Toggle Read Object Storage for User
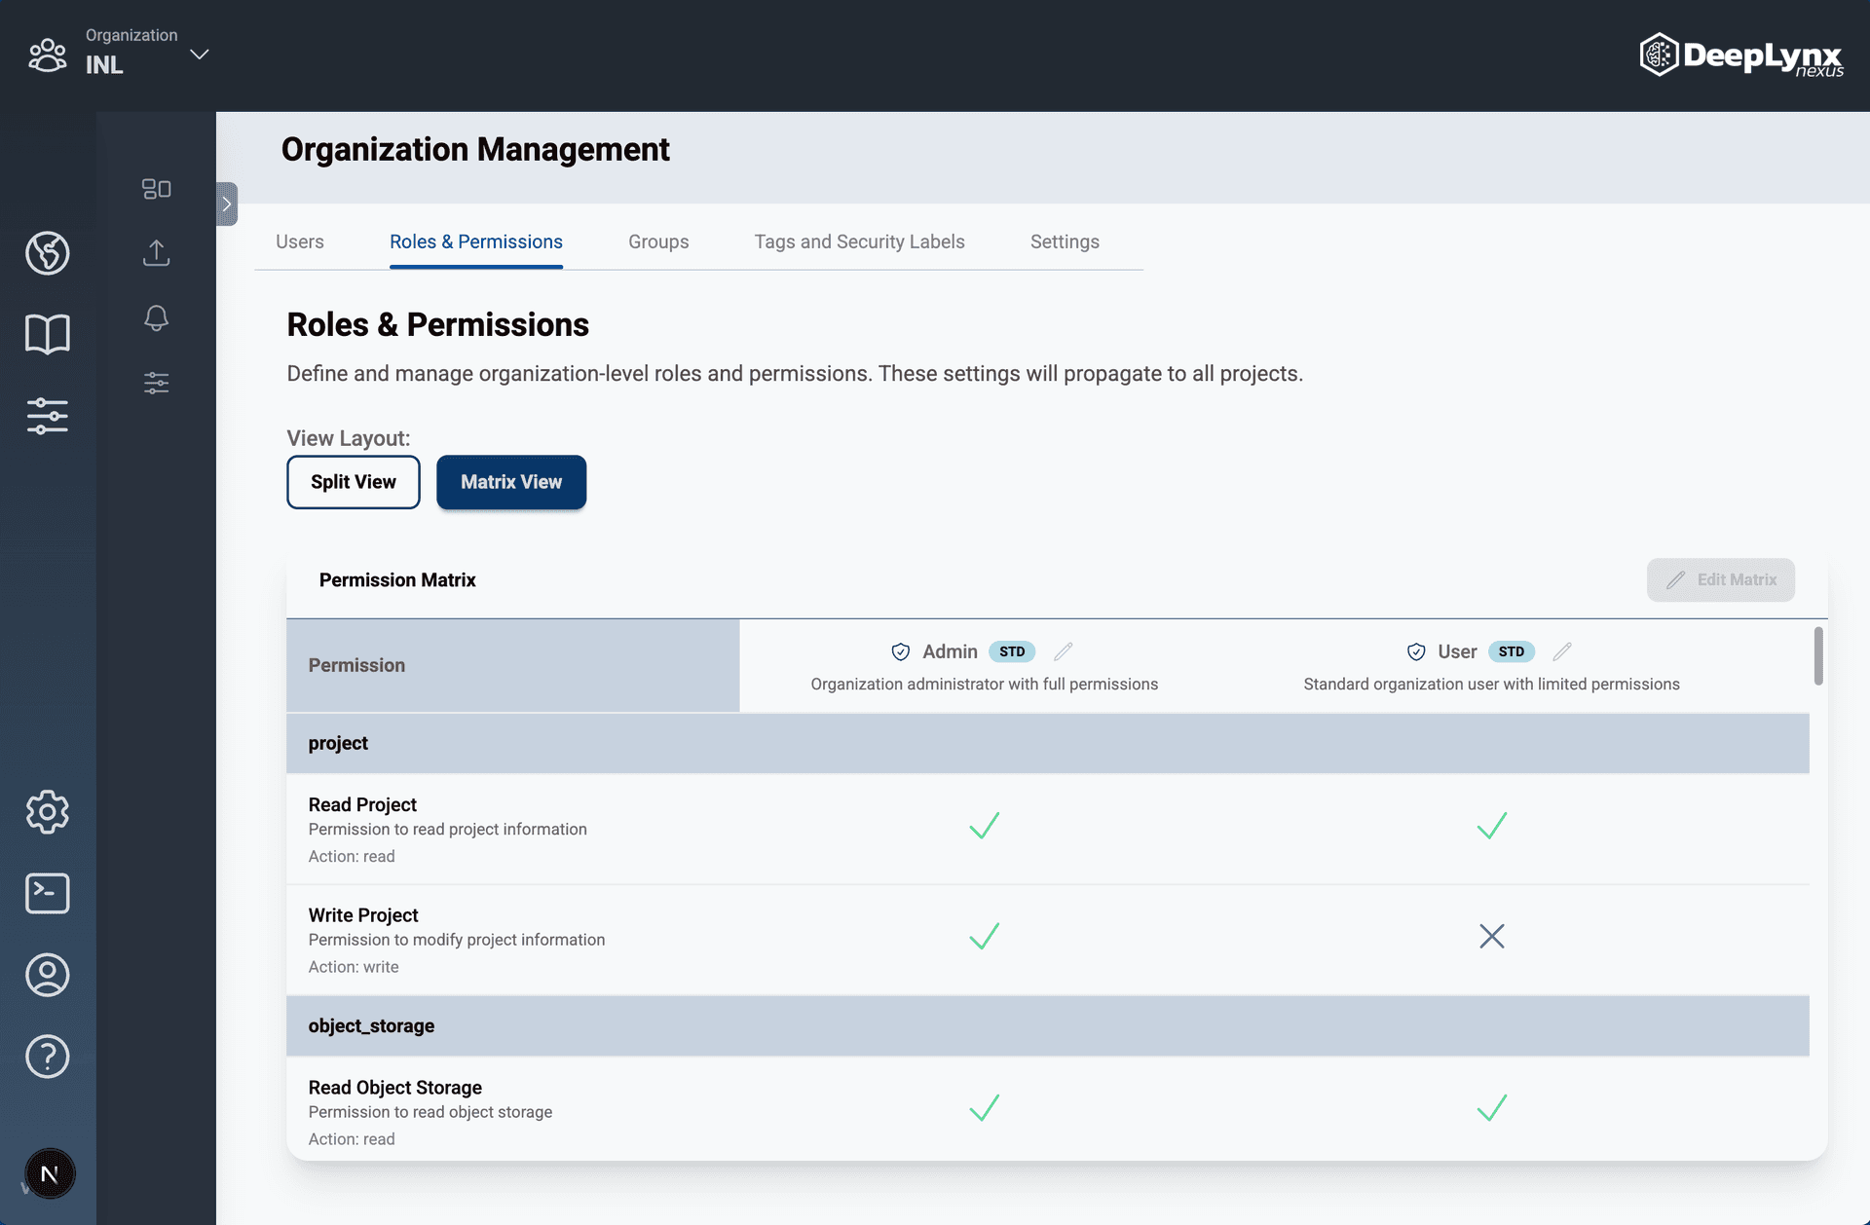The width and height of the screenshot is (1870, 1225). click(1491, 1108)
